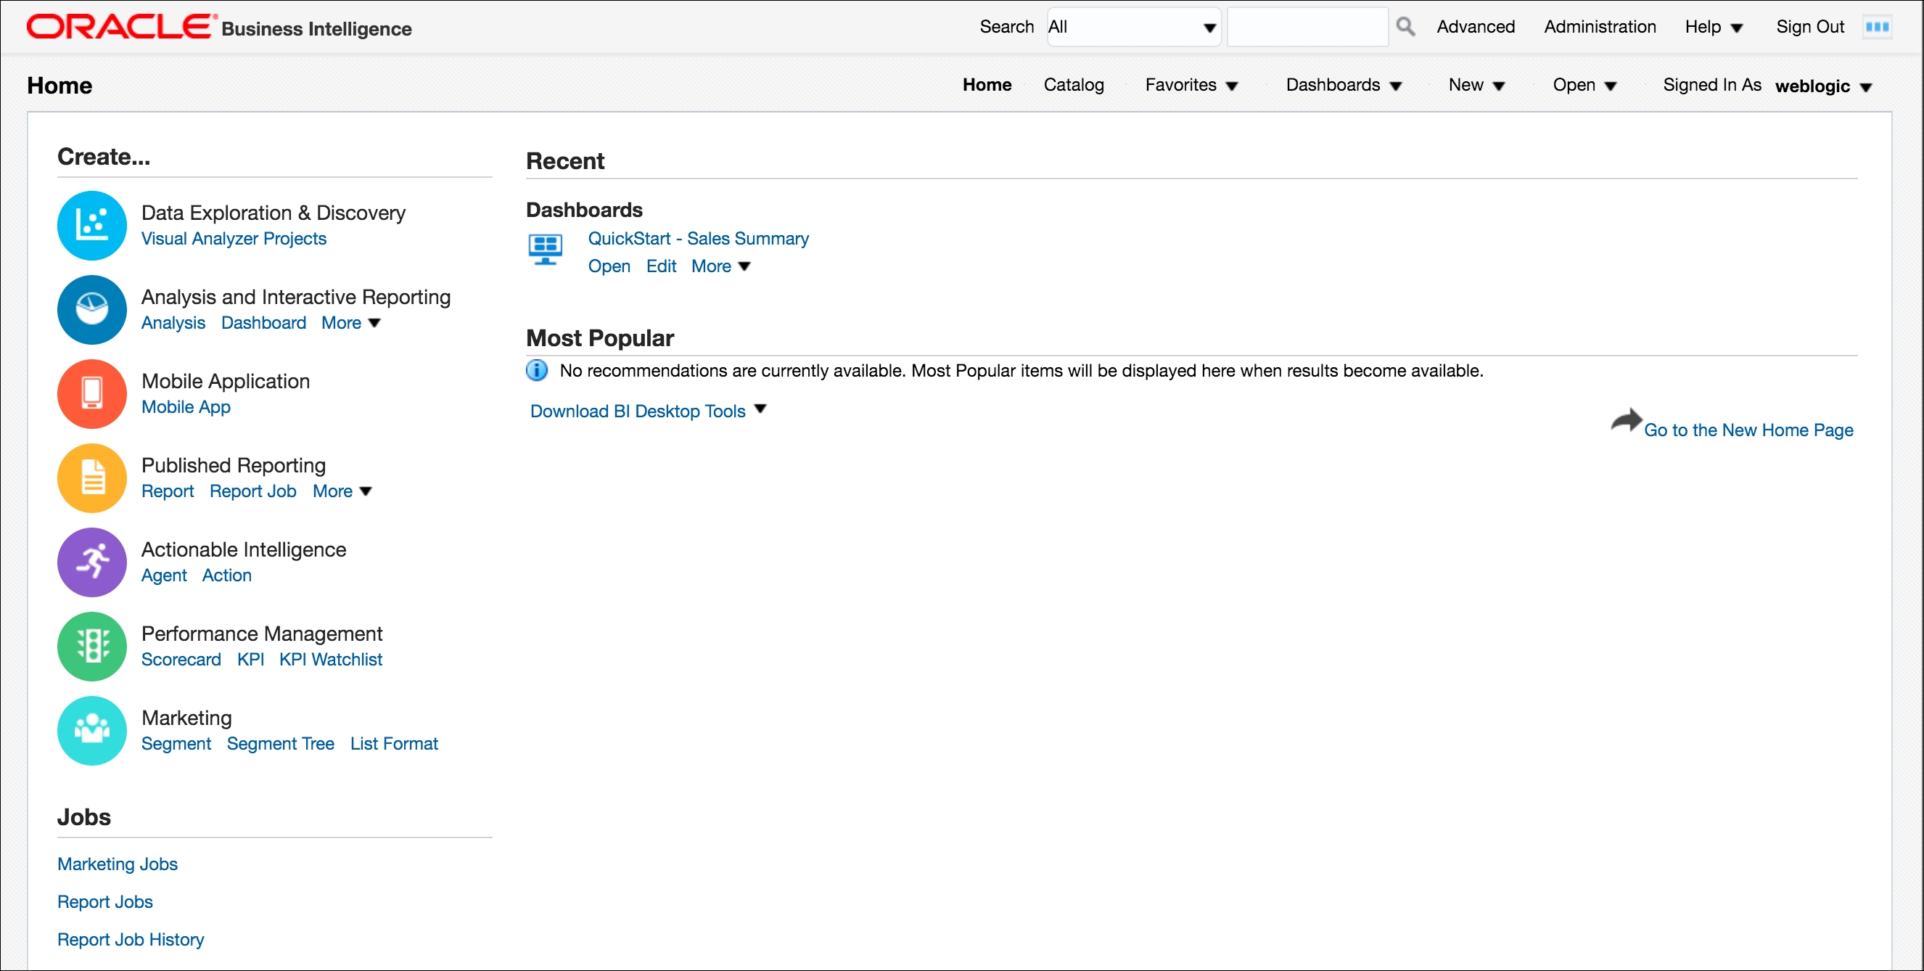1924x971 pixels.
Task: Click the green Performance Management icon
Action: pos(92,647)
